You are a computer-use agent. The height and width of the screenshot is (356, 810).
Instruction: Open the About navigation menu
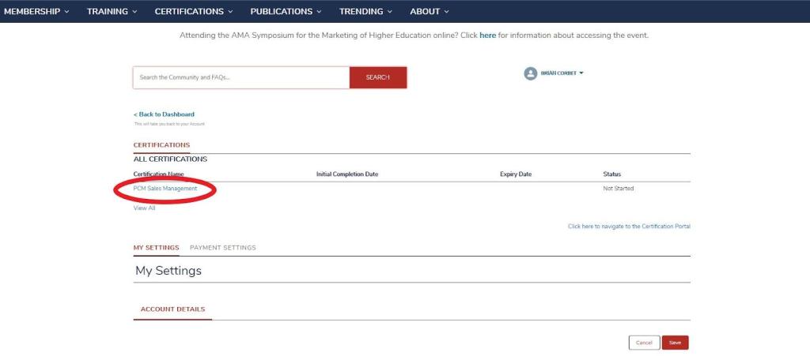click(x=430, y=12)
